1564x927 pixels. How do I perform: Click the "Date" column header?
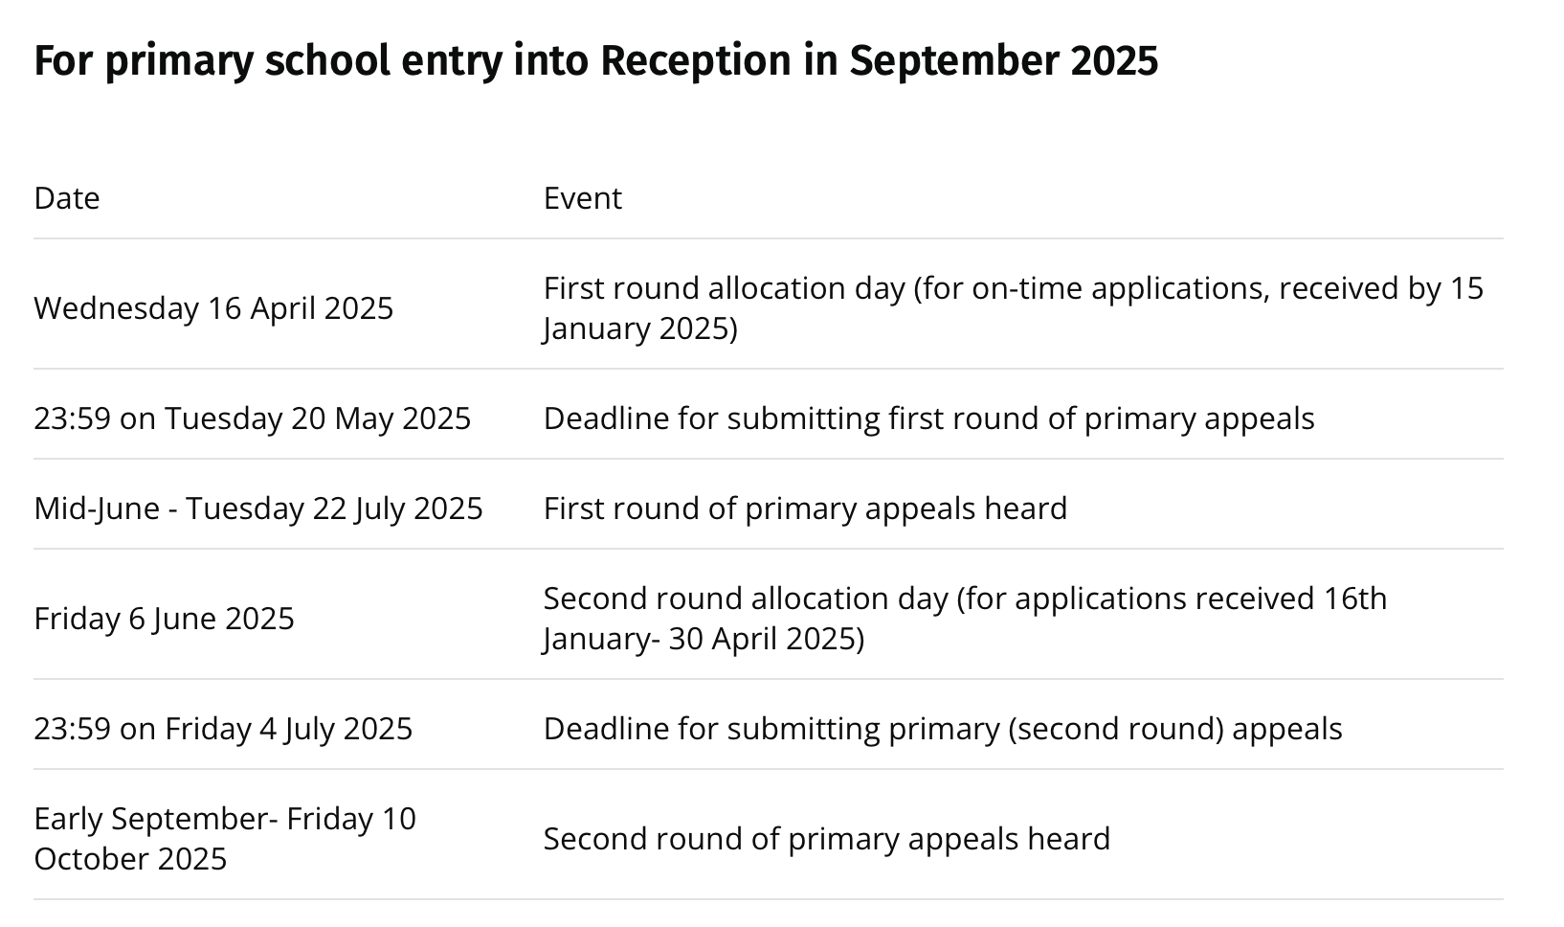pos(67,198)
